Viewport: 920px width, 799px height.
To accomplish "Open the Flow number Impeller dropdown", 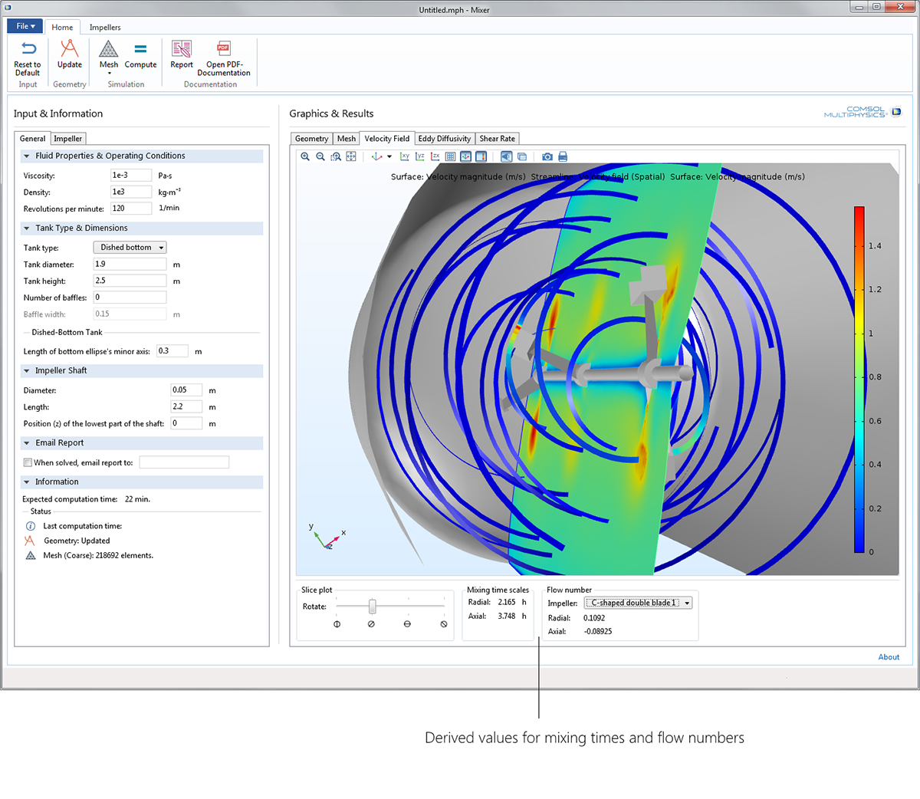I will pyautogui.click(x=638, y=603).
